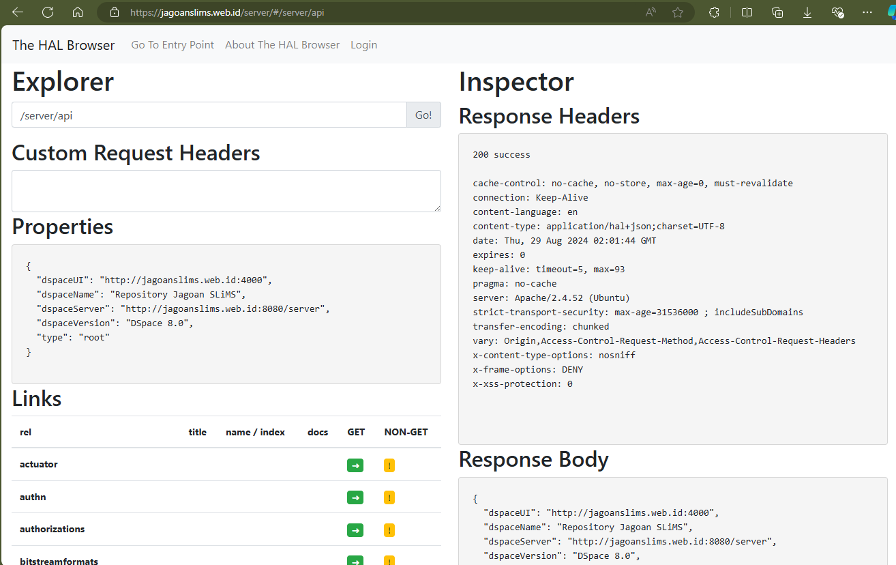Click the browser address bar URL
The width and height of the screenshot is (896, 565).
227,12
